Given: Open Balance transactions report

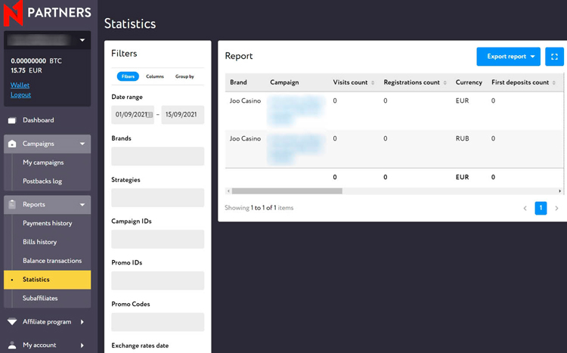Looking at the screenshot, I should (52, 261).
